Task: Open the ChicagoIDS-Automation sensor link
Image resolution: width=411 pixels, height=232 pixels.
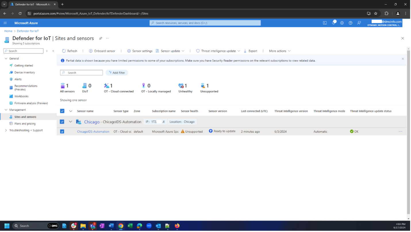Action: click(93, 132)
